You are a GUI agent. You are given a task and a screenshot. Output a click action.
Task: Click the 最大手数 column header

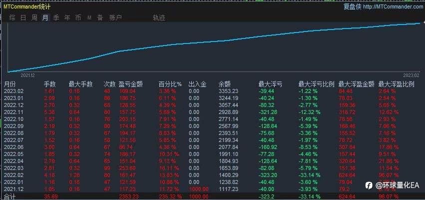click(x=81, y=84)
